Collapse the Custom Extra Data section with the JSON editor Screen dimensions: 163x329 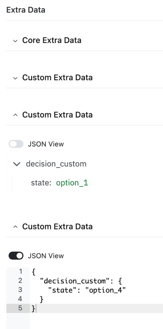point(15,227)
